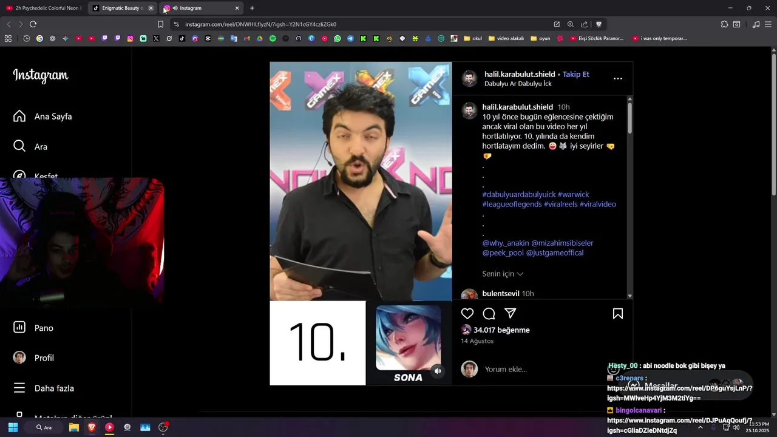Open the Spotify bookmark icon
The image size is (777, 437).
pos(273,38)
